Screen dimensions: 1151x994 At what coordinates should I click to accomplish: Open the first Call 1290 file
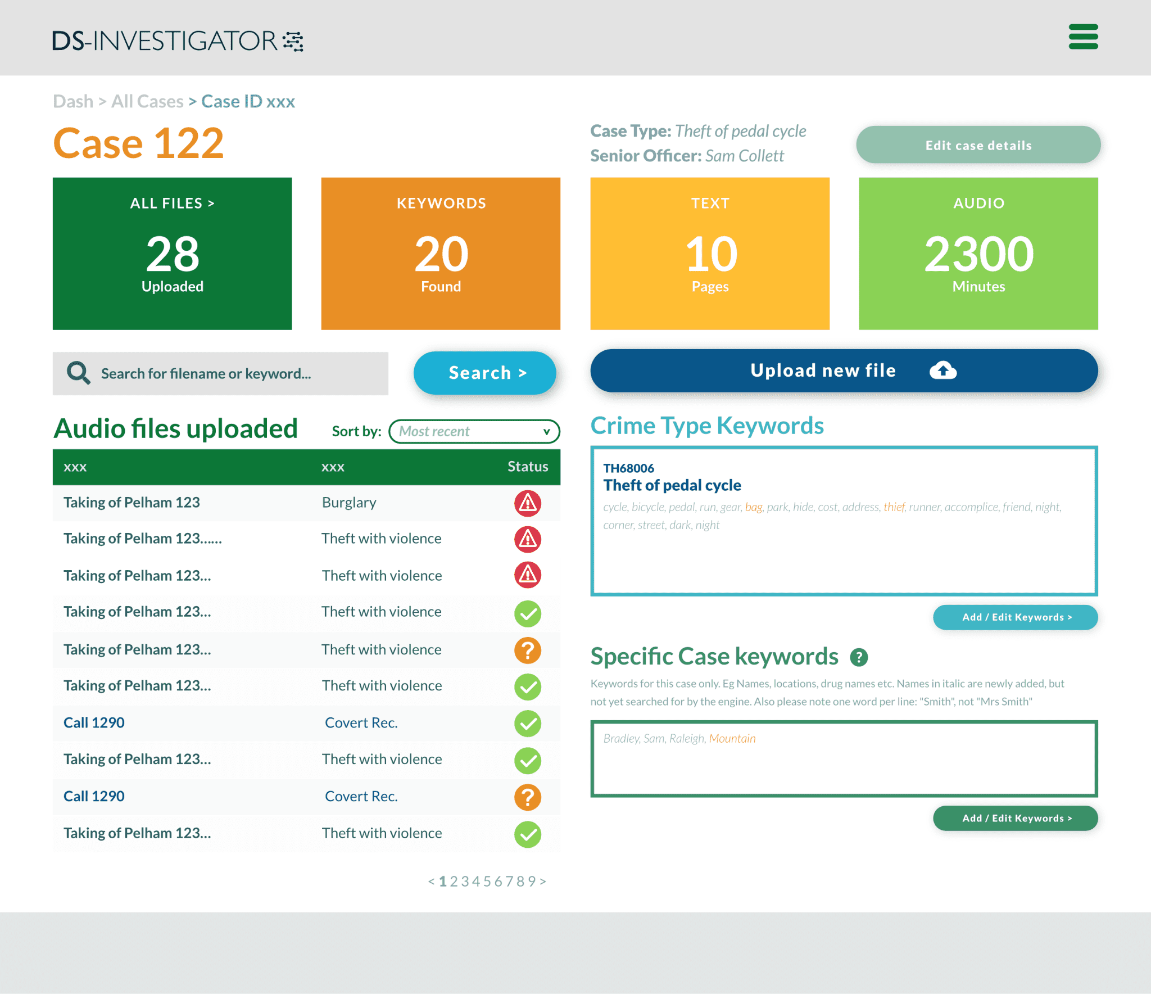(x=94, y=722)
